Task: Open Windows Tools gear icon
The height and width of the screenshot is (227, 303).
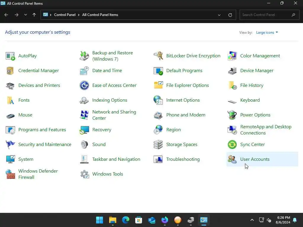Action: coord(84,174)
